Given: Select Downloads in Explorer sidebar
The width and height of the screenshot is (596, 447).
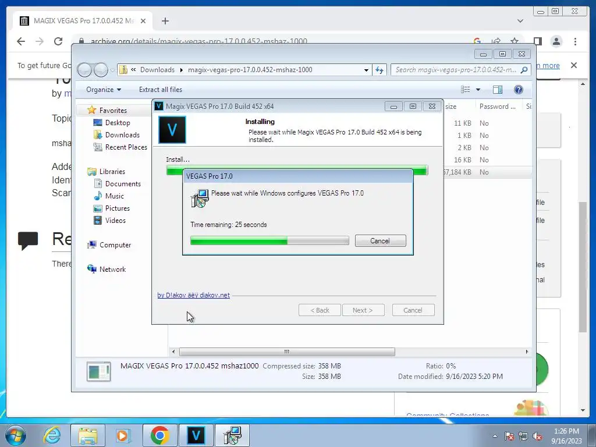Looking at the screenshot, I should click(122, 134).
